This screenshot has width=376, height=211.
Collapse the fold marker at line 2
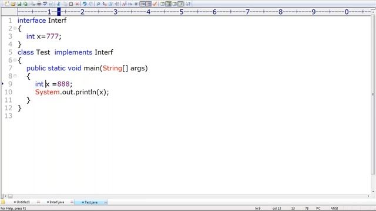click(x=15, y=28)
